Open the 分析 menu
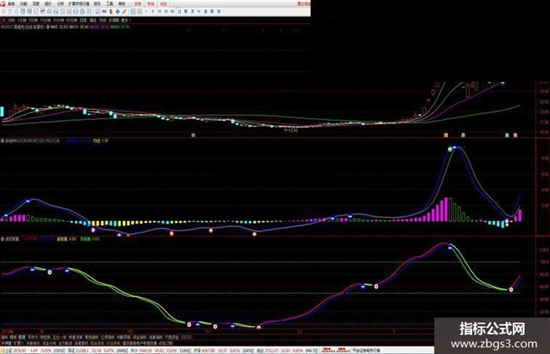 click(61, 4)
